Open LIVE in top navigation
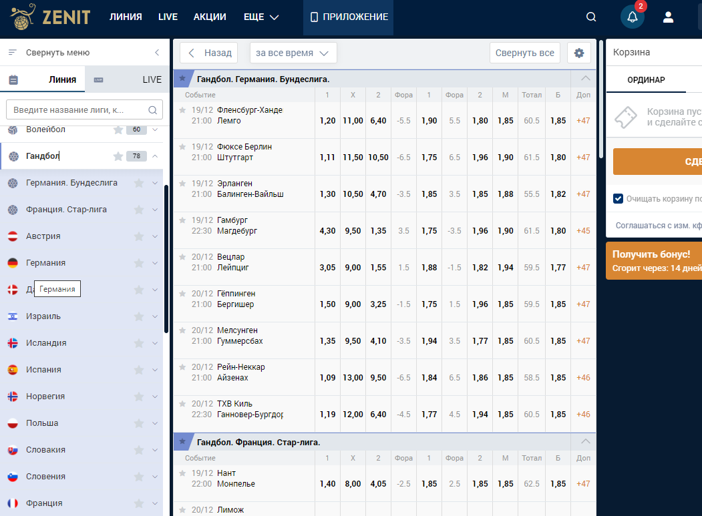 [x=168, y=17]
